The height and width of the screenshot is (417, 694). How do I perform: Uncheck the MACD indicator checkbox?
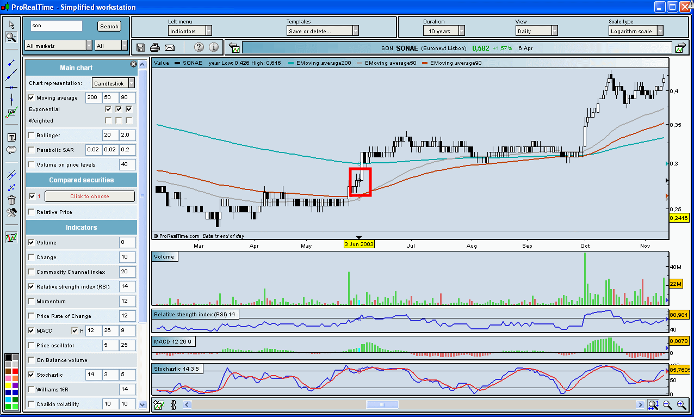[x=32, y=330]
